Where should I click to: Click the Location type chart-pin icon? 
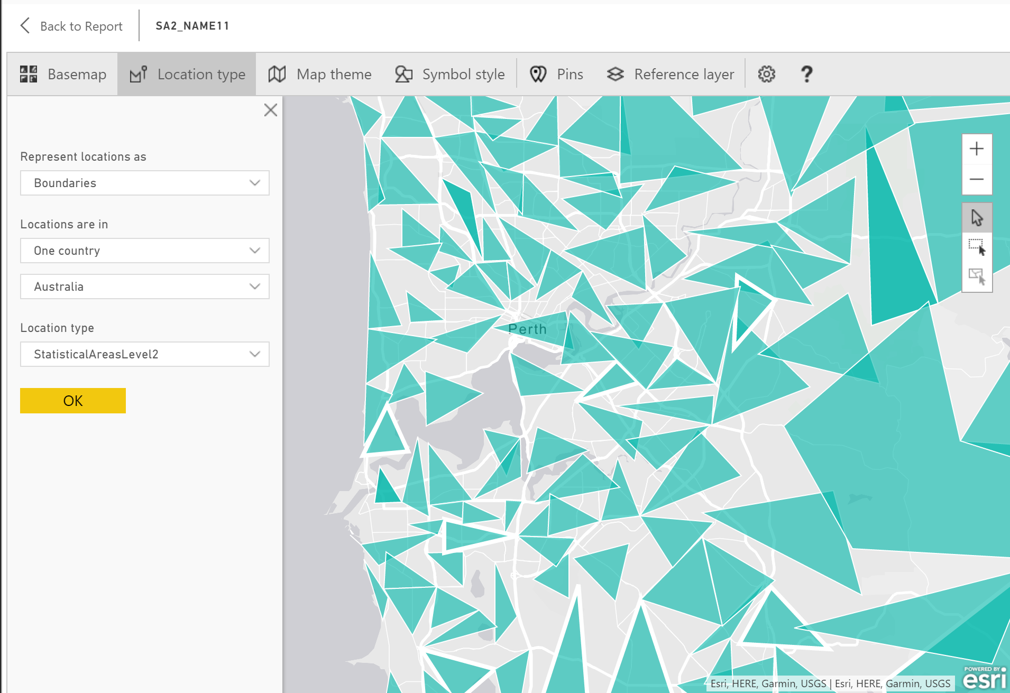point(139,74)
